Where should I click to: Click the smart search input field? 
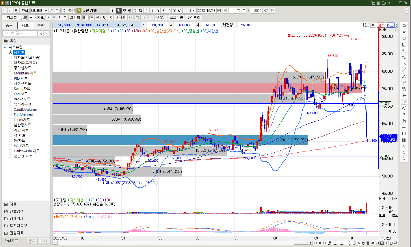click(20, 33)
